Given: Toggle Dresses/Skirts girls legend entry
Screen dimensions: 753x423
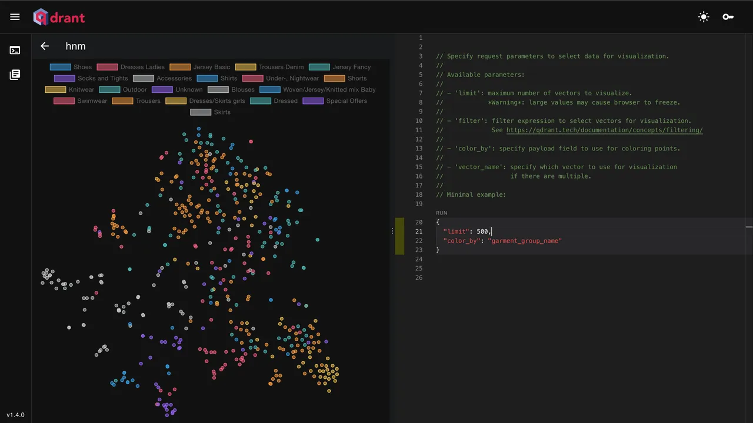Looking at the screenshot, I should [x=205, y=101].
